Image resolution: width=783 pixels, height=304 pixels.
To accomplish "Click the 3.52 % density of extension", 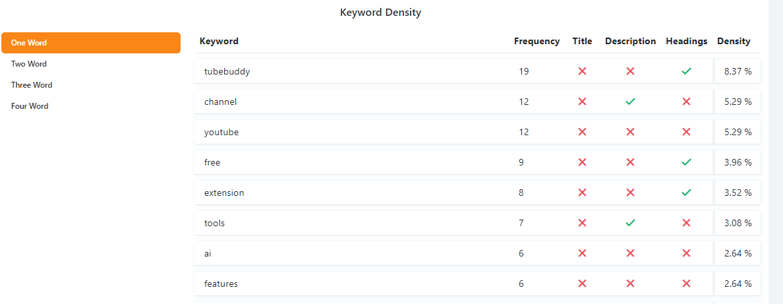I will coord(738,193).
